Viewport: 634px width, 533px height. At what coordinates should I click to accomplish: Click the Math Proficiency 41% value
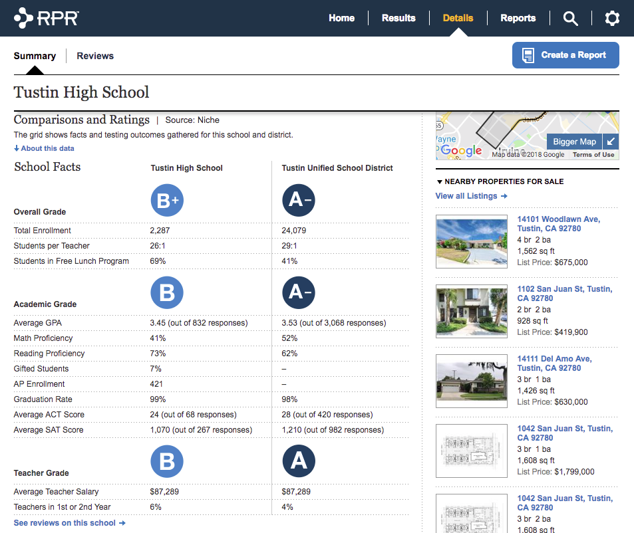tap(158, 338)
